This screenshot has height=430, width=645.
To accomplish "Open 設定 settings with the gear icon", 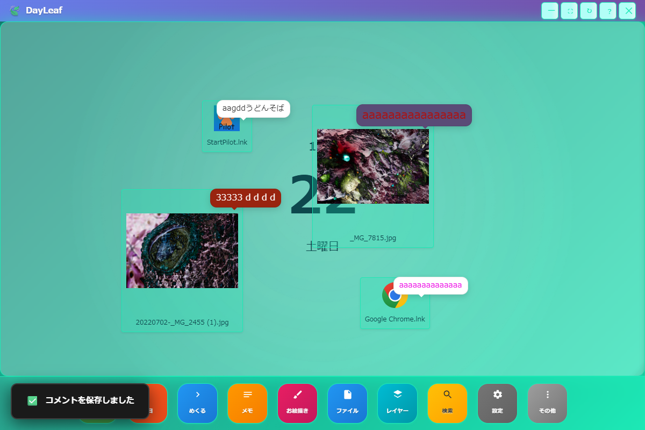I will (x=497, y=403).
